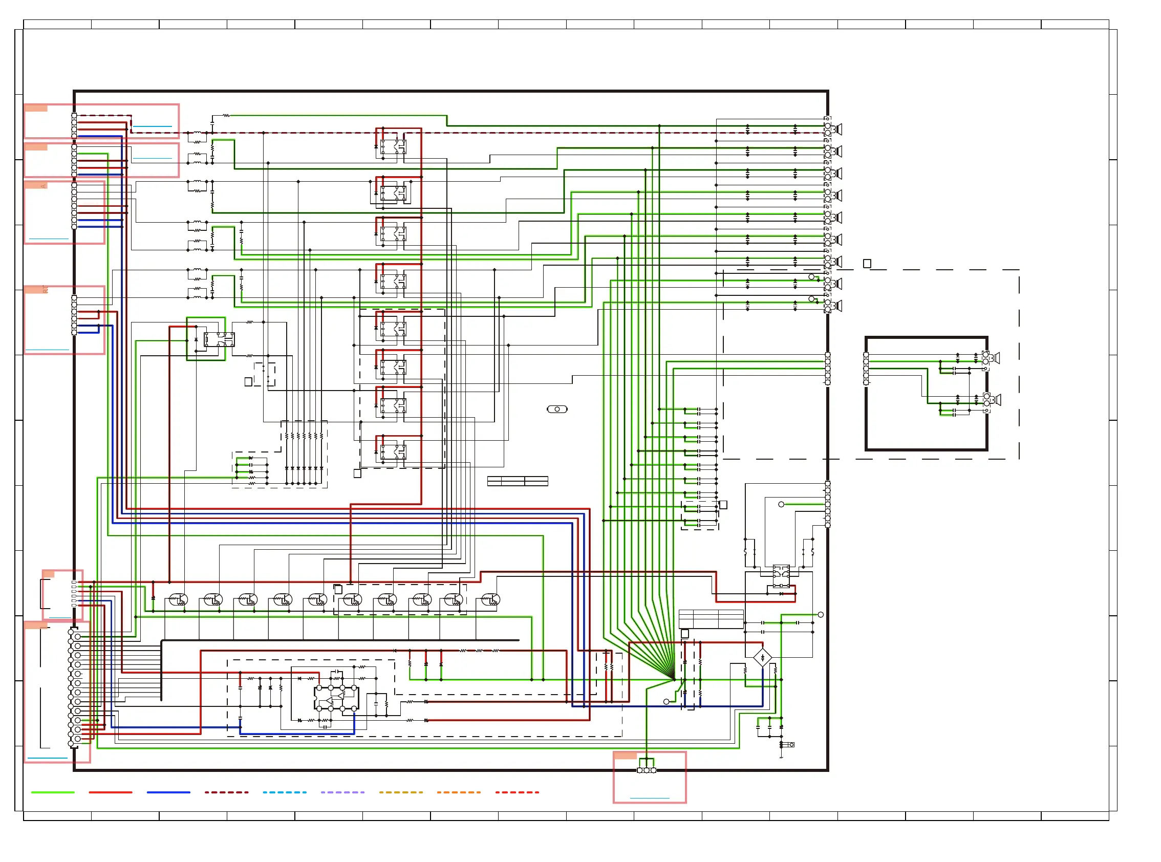Select the IC chip with amplifier triangle

click(x=336, y=698)
